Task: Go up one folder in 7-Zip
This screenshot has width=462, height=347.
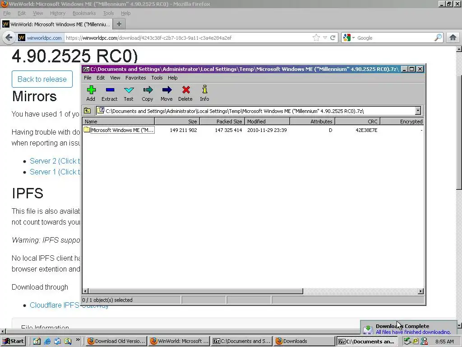Action: click(x=88, y=111)
